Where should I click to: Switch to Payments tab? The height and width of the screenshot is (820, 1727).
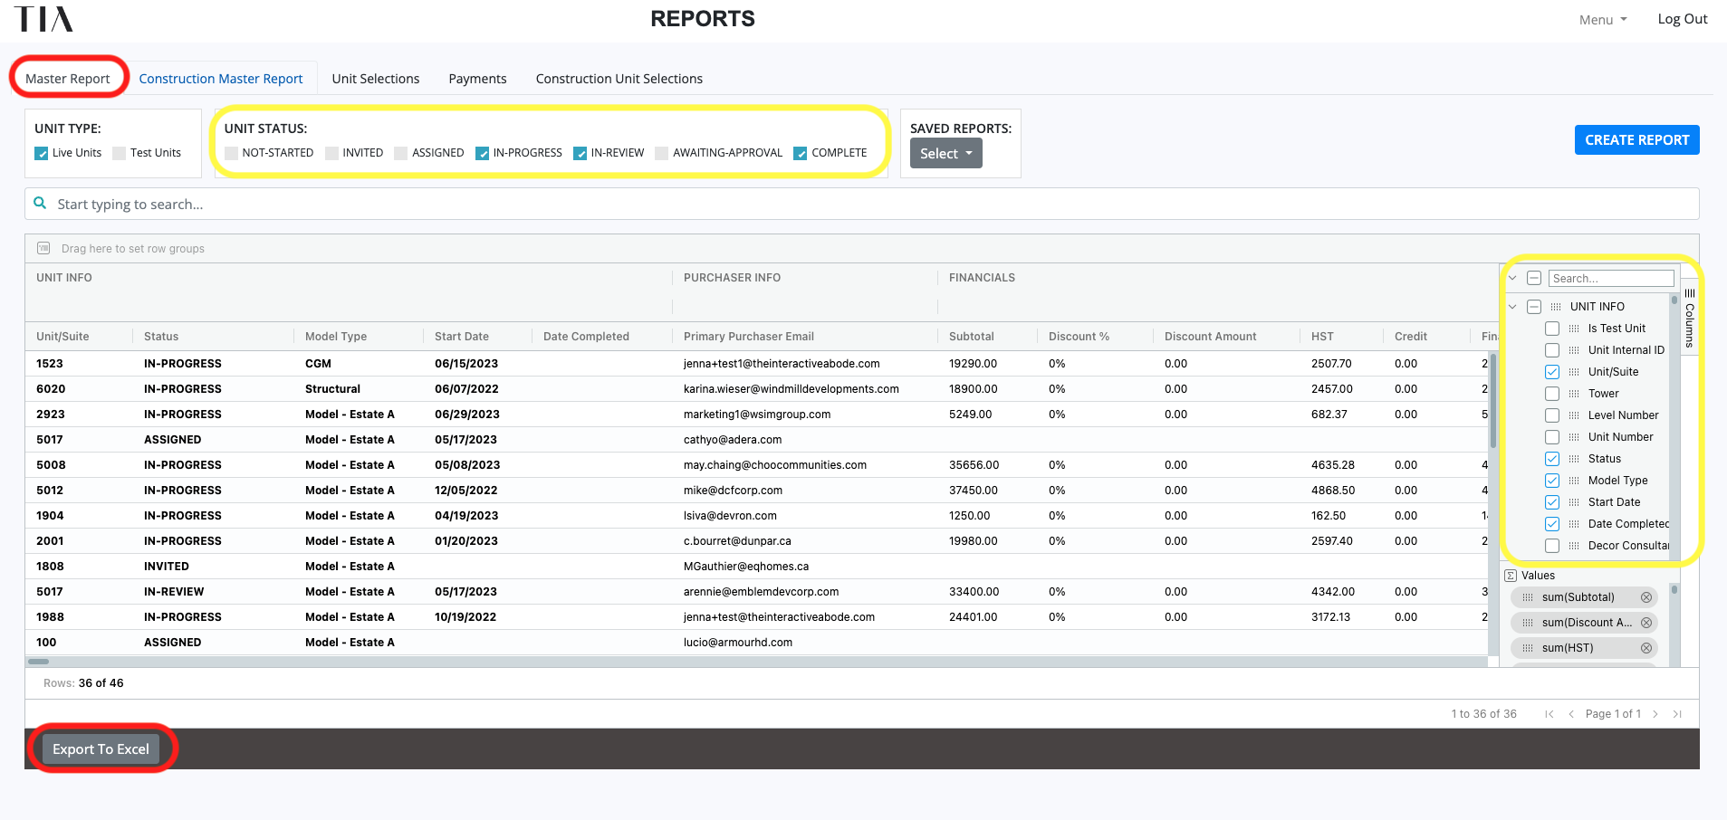(478, 79)
